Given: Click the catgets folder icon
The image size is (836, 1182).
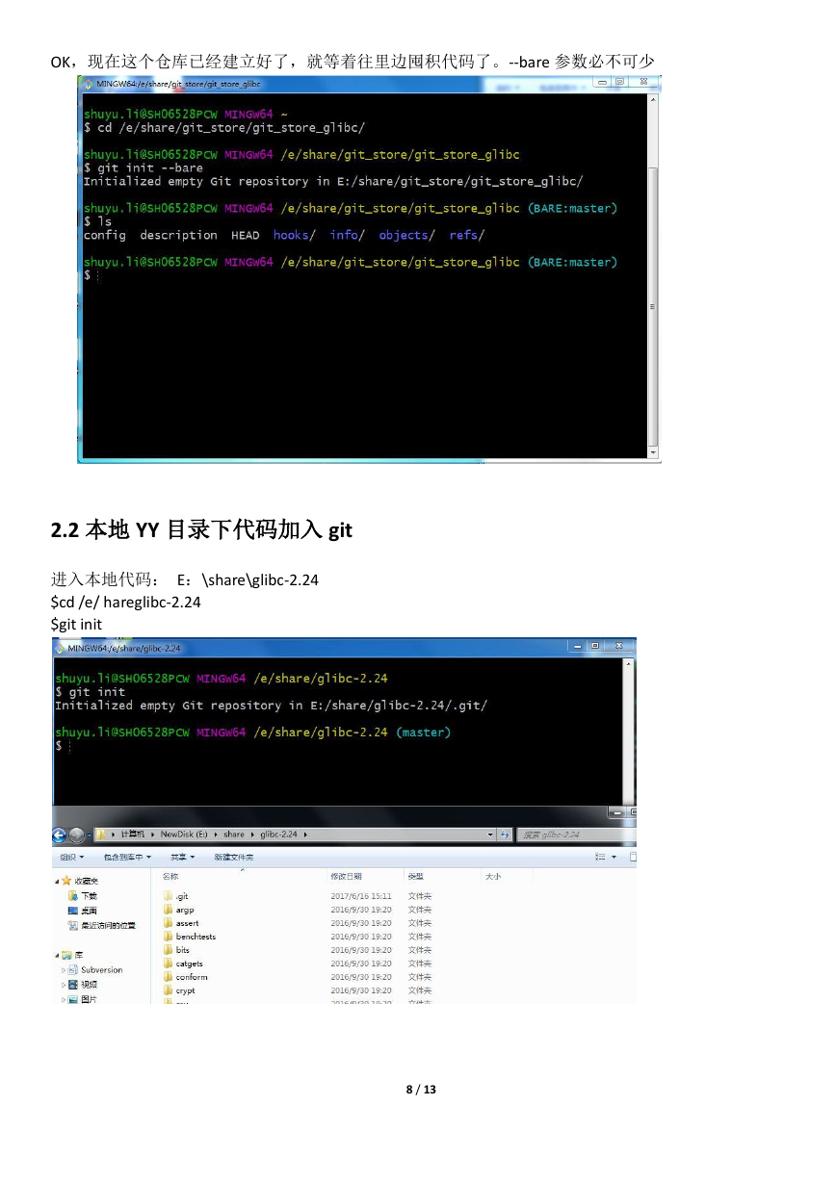Looking at the screenshot, I should [x=168, y=964].
